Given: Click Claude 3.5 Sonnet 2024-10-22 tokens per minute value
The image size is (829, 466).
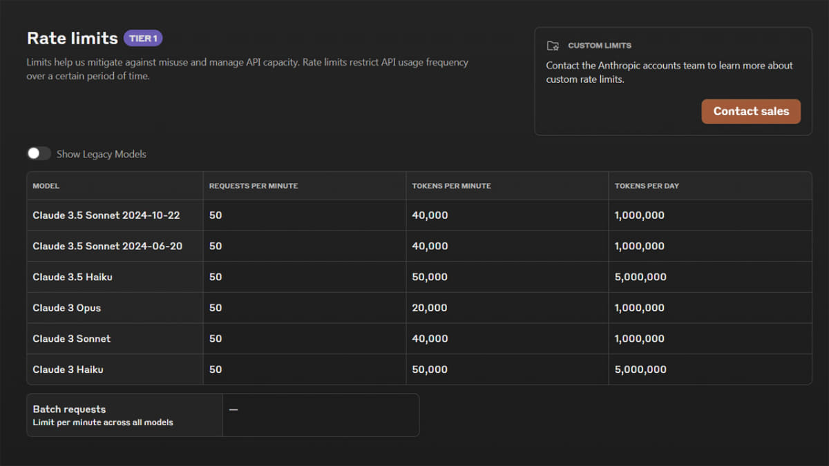Looking at the screenshot, I should tap(430, 215).
